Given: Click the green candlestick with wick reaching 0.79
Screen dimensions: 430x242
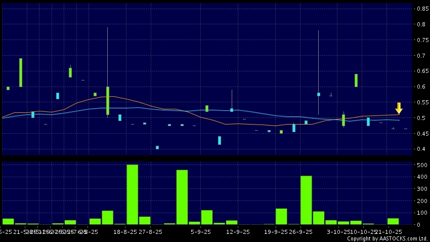Looking at the screenshot, I should [x=108, y=100].
